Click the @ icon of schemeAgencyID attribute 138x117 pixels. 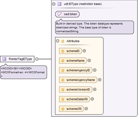click(63, 70)
